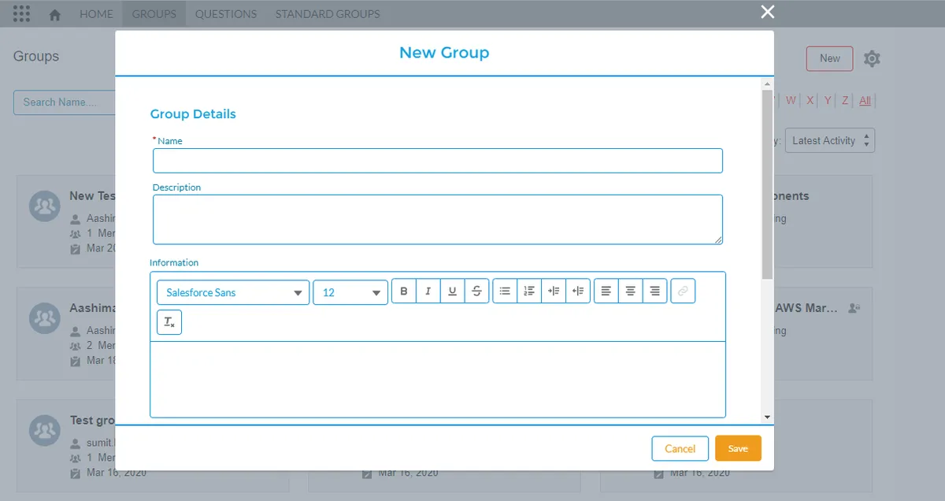Filter groups by letter Y
Image resolution: width=945 pixels, height=501 pixels.
pyautogui.click(x=828, y=100)
